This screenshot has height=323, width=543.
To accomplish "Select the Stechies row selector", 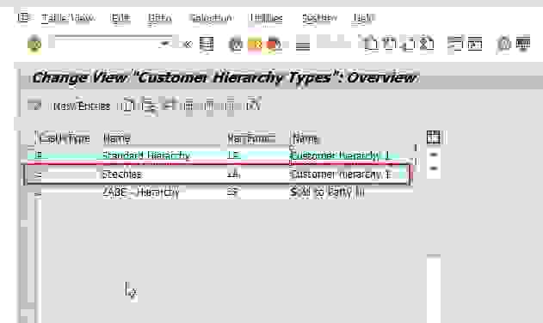I will pyautogui.click(x=38, y=174).
